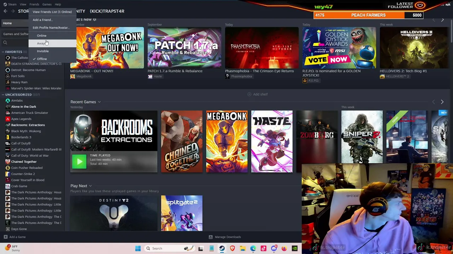453x254 pixels.
Task: Open the Destiny 2 Play Next cover
Action: click(x=114, y=213)
